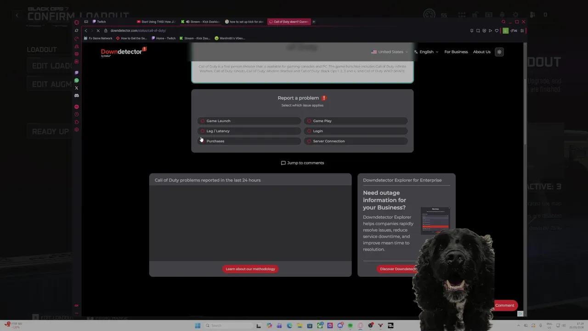Click the pinboard pin icon in address bar
Screen dimensions: 588x331
472,31
